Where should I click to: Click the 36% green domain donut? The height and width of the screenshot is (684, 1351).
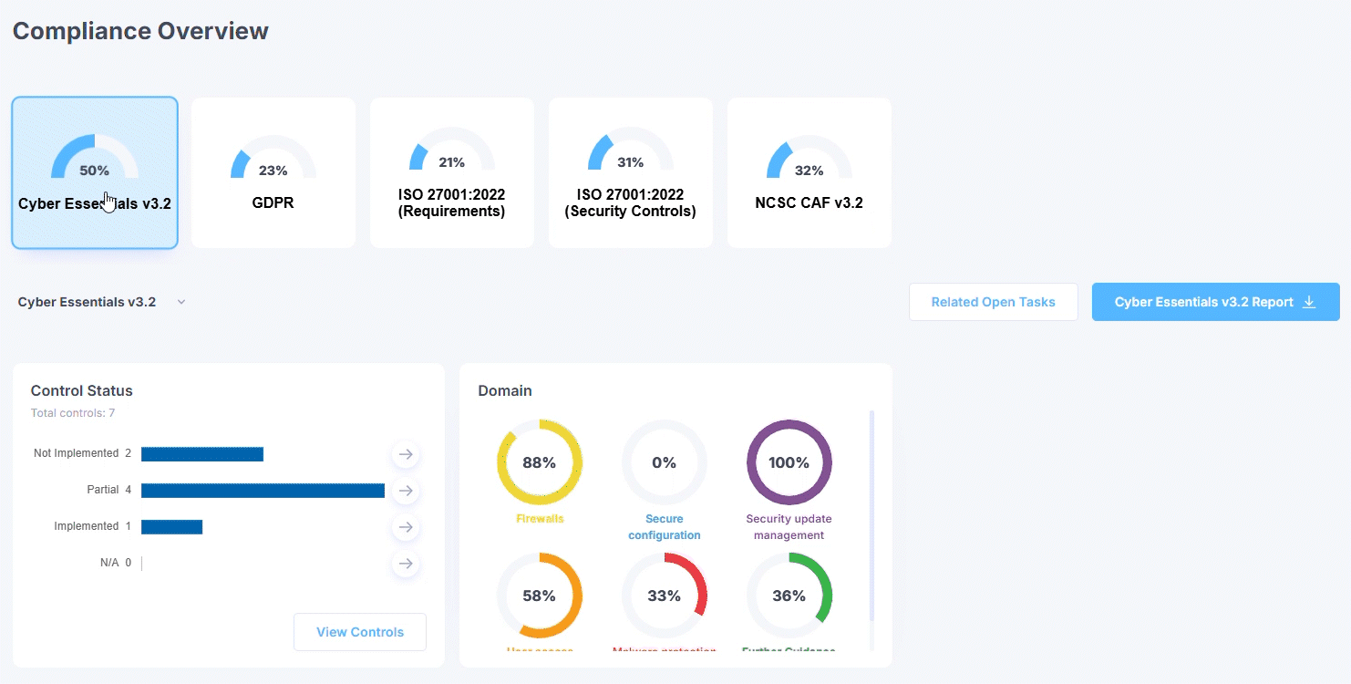789,596
